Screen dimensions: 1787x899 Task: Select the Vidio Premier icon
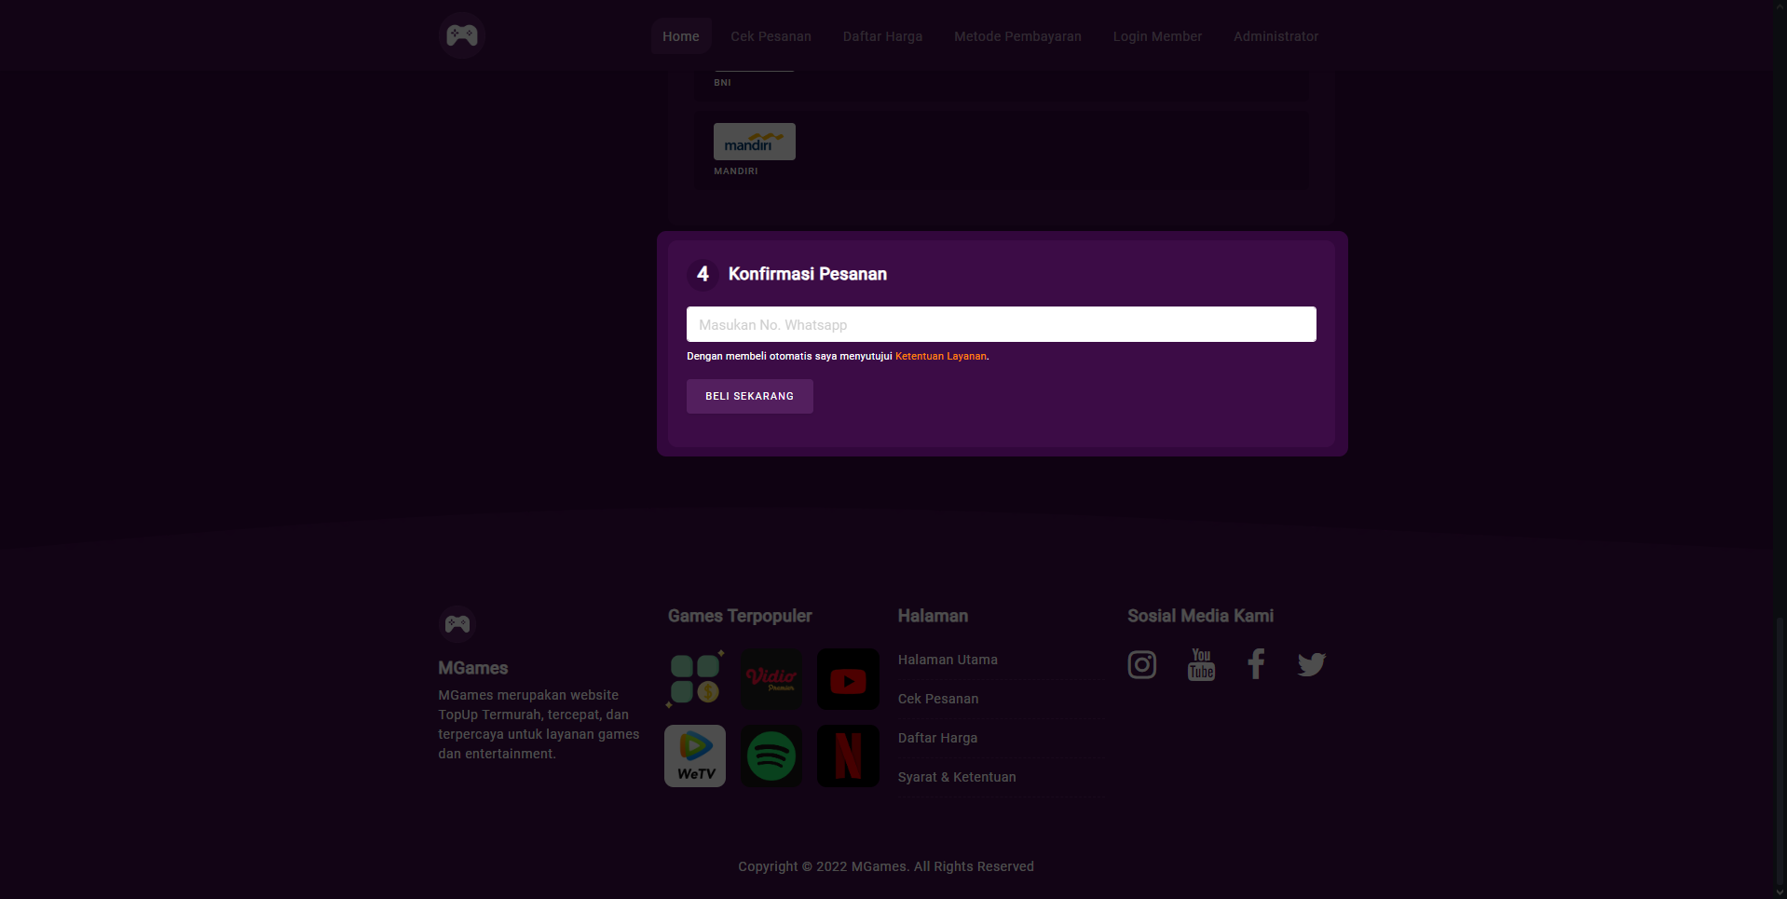point(771,679)
